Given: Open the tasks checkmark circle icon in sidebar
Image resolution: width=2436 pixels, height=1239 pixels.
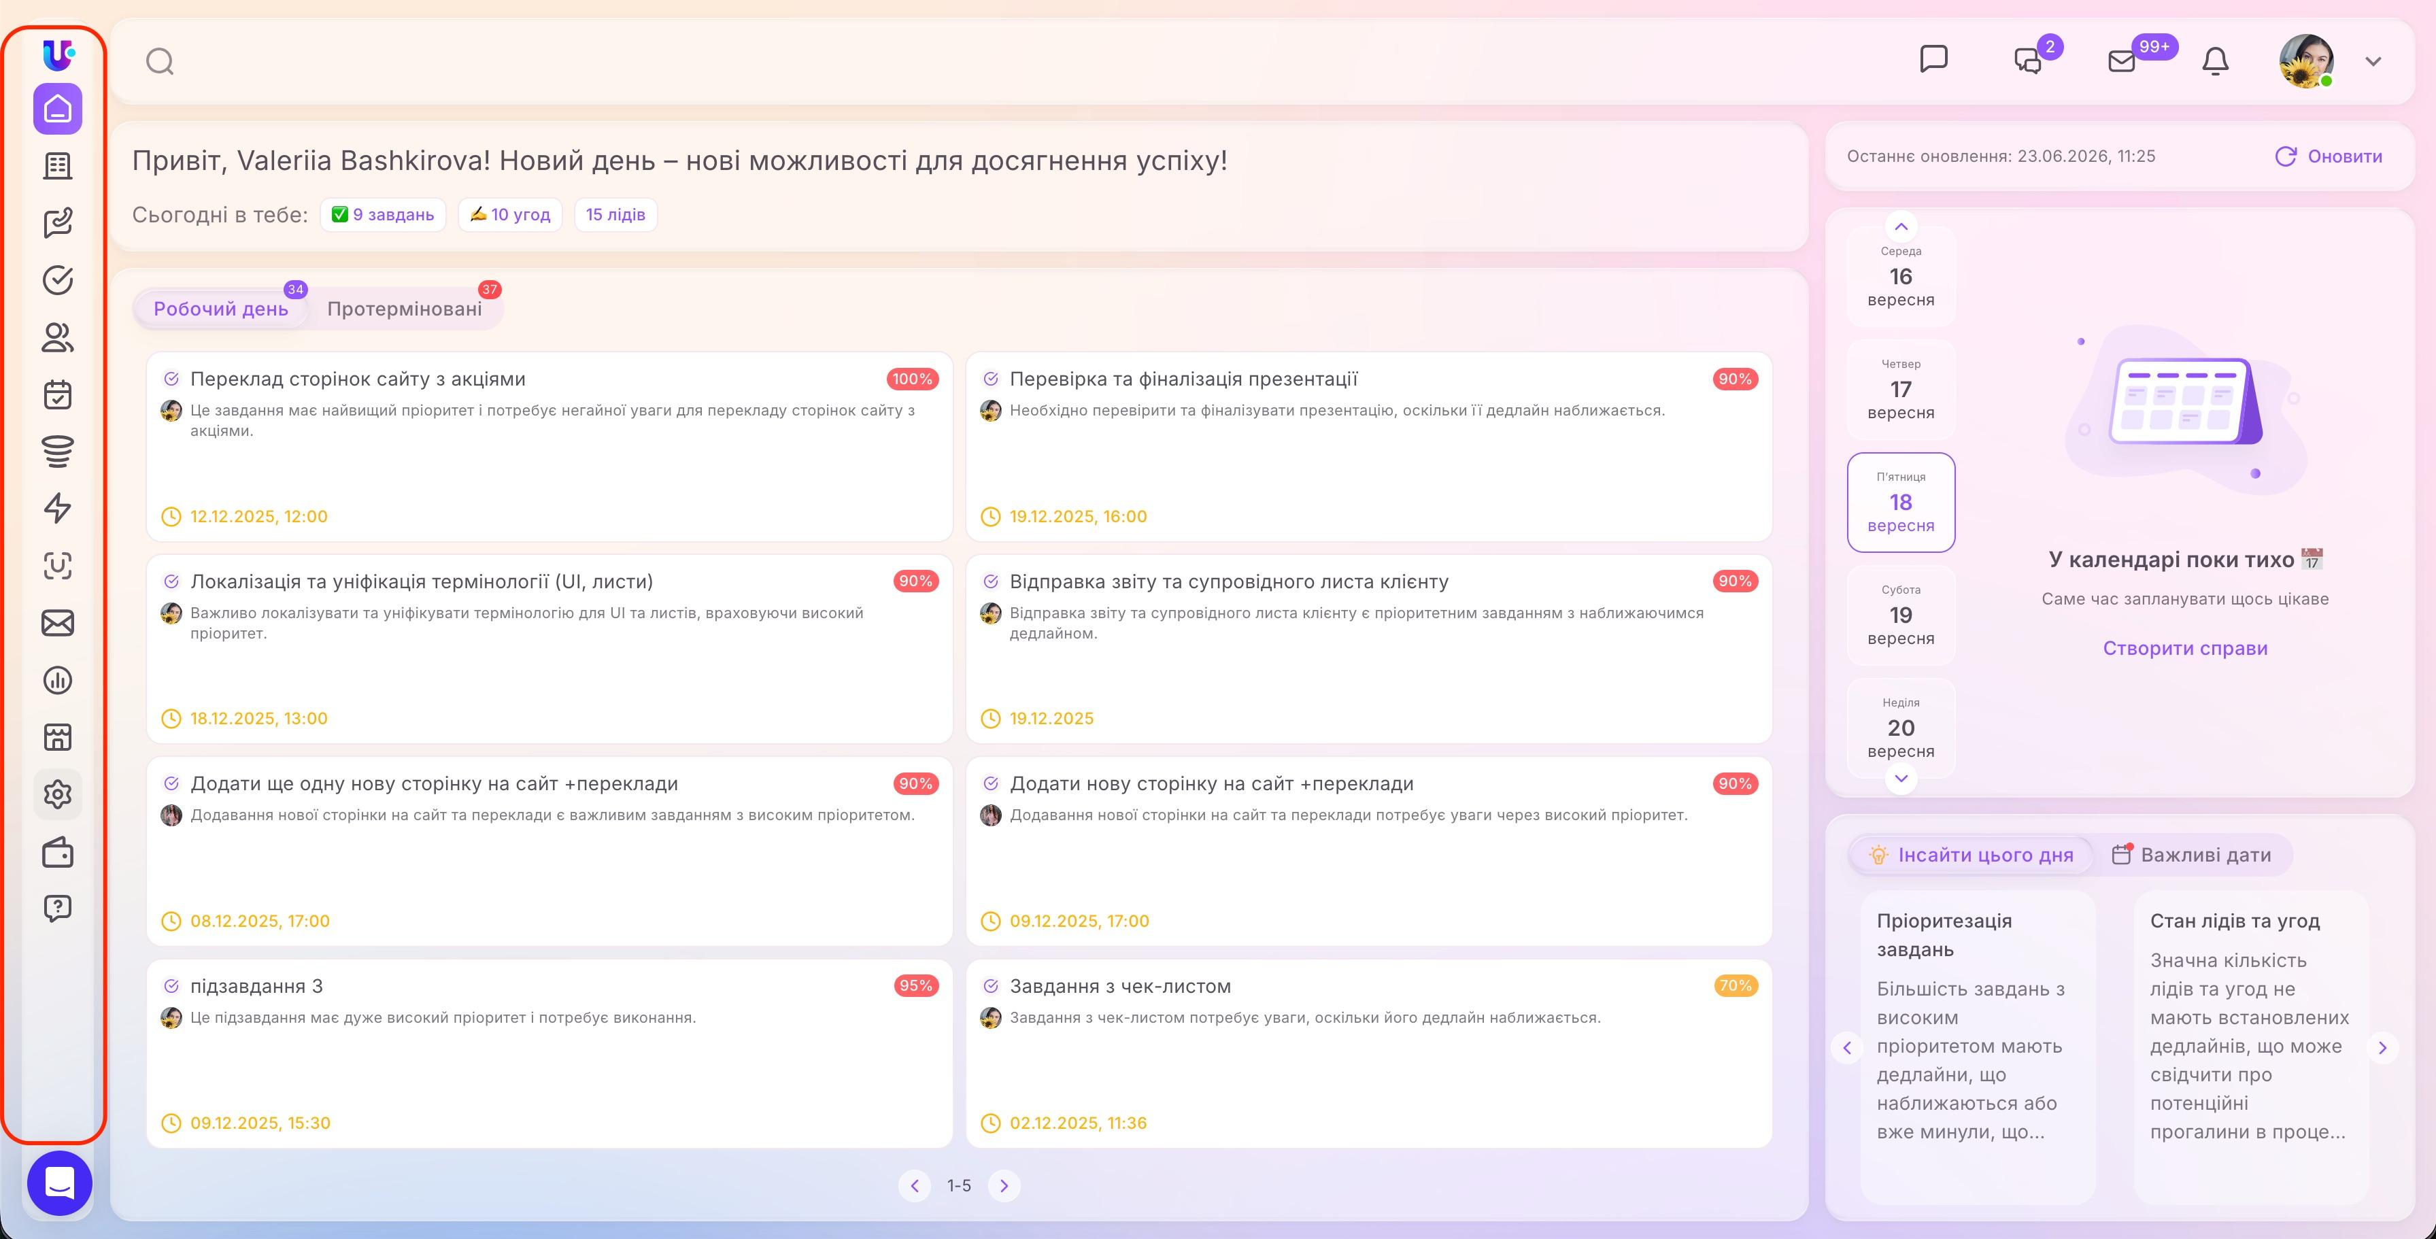Looking at the screenshot, I should [58, 280].
